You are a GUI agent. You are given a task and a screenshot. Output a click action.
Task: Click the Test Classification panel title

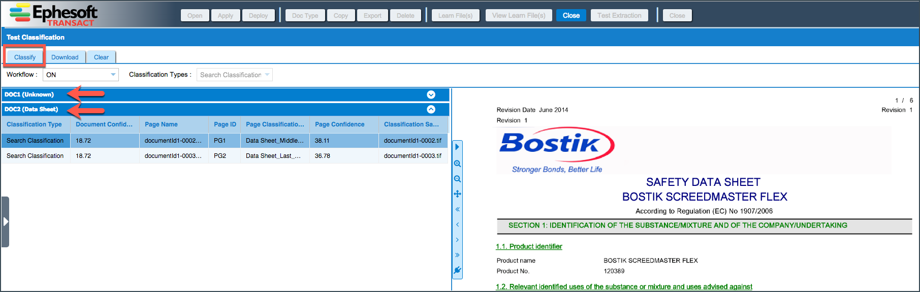(x=36, y=37)
